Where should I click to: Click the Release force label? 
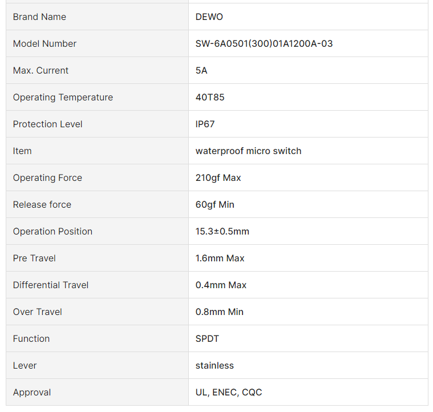(x=42, y=205)
